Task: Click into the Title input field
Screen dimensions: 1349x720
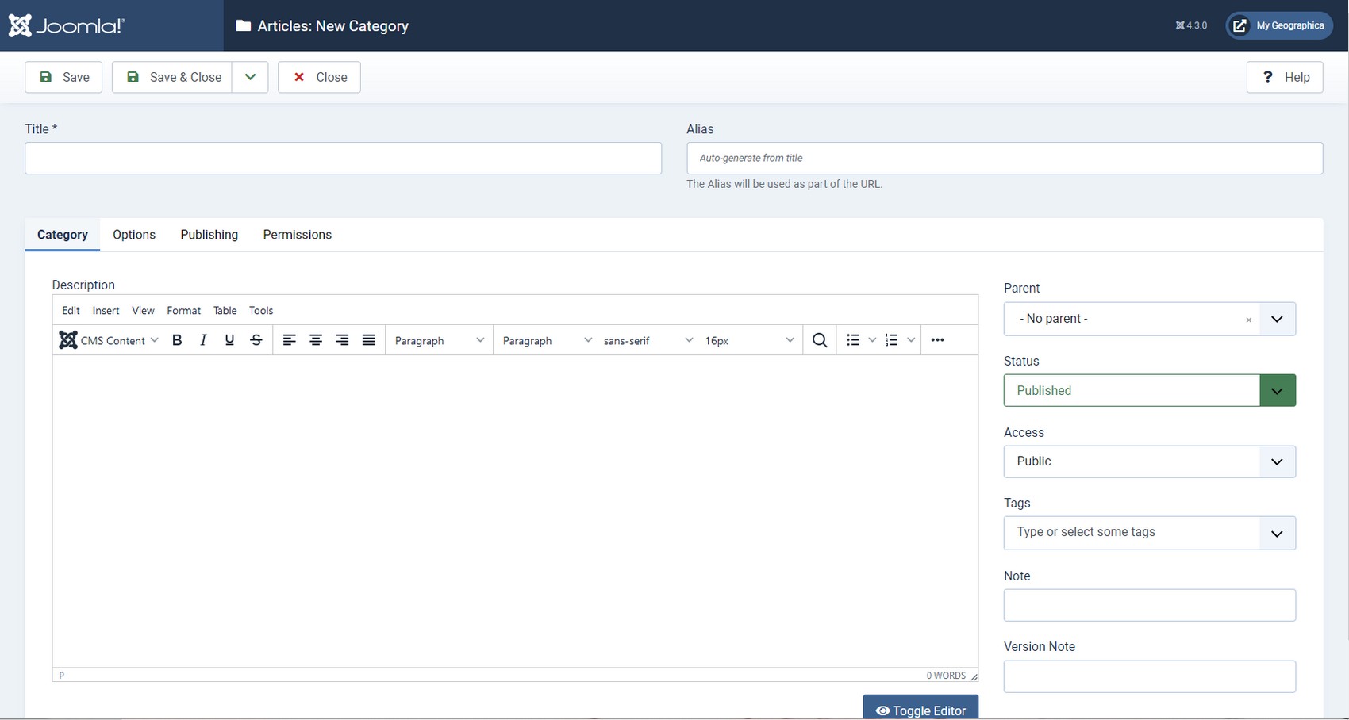Action: tap(343, 159)
